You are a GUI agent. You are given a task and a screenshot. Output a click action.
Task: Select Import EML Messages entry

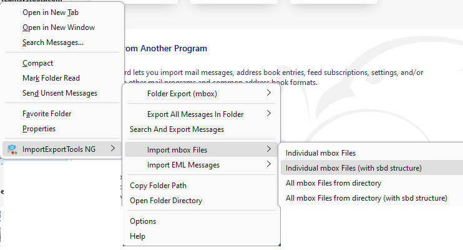(183, 165)
